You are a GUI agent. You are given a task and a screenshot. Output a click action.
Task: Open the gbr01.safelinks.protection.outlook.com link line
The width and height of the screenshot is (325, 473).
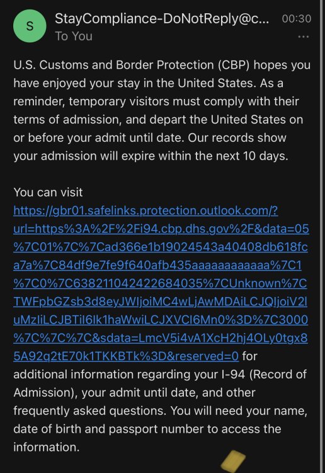coord(145,211)
